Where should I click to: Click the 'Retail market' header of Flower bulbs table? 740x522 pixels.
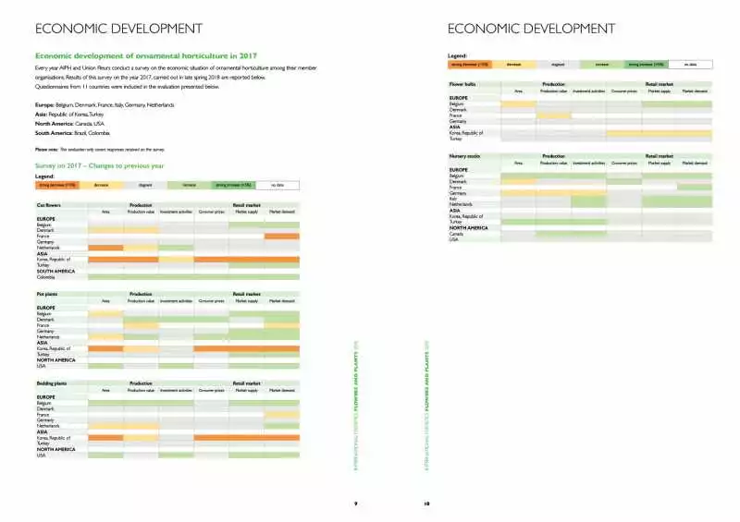(660, 84)
